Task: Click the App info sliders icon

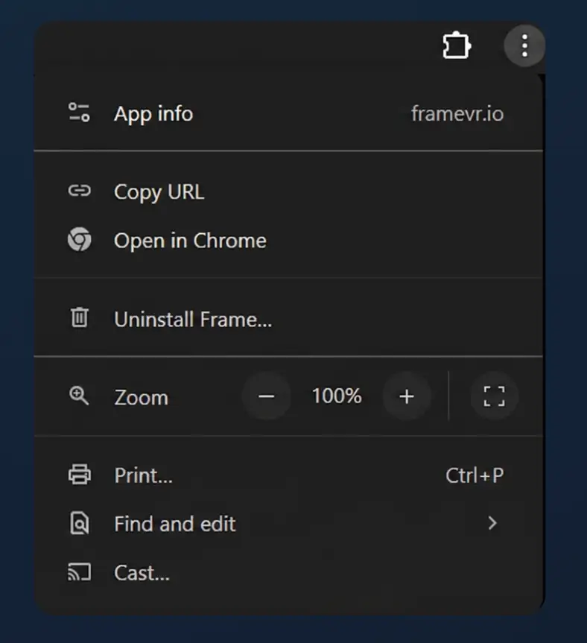Action: click(x=78, y=113)
